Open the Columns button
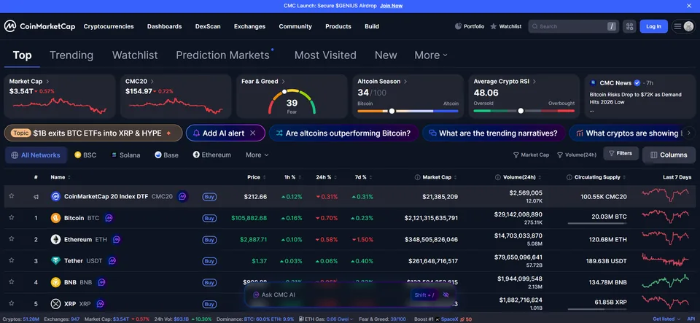This screenshot has height=323, width=700. tap(669, 155)
